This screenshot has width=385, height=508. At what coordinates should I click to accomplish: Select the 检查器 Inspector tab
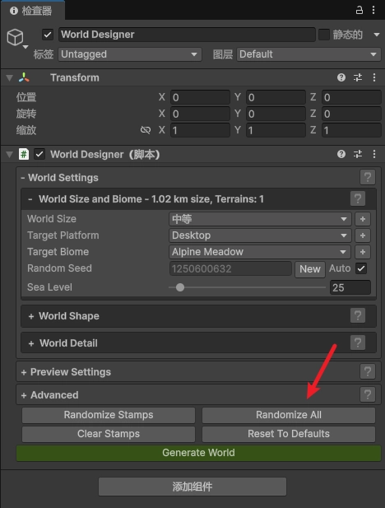click(32, 11)
